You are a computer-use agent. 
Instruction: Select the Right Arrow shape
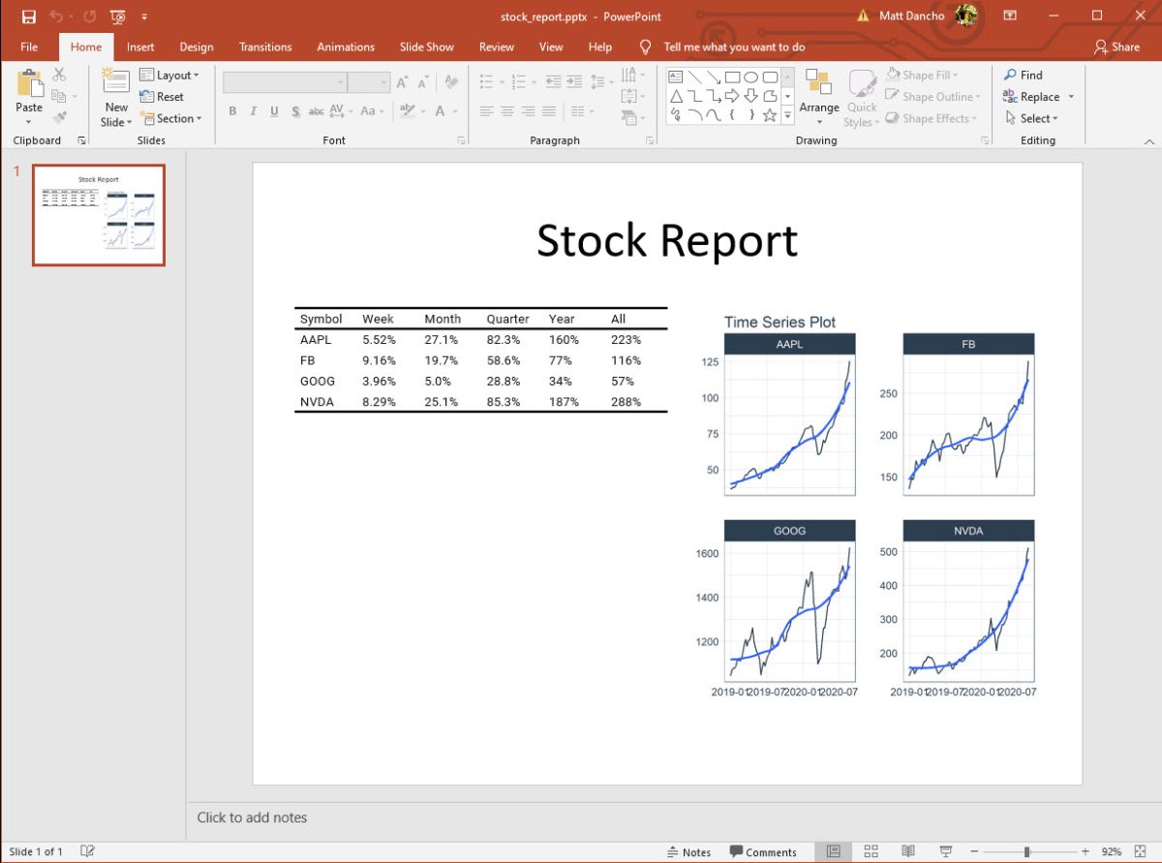732,96
